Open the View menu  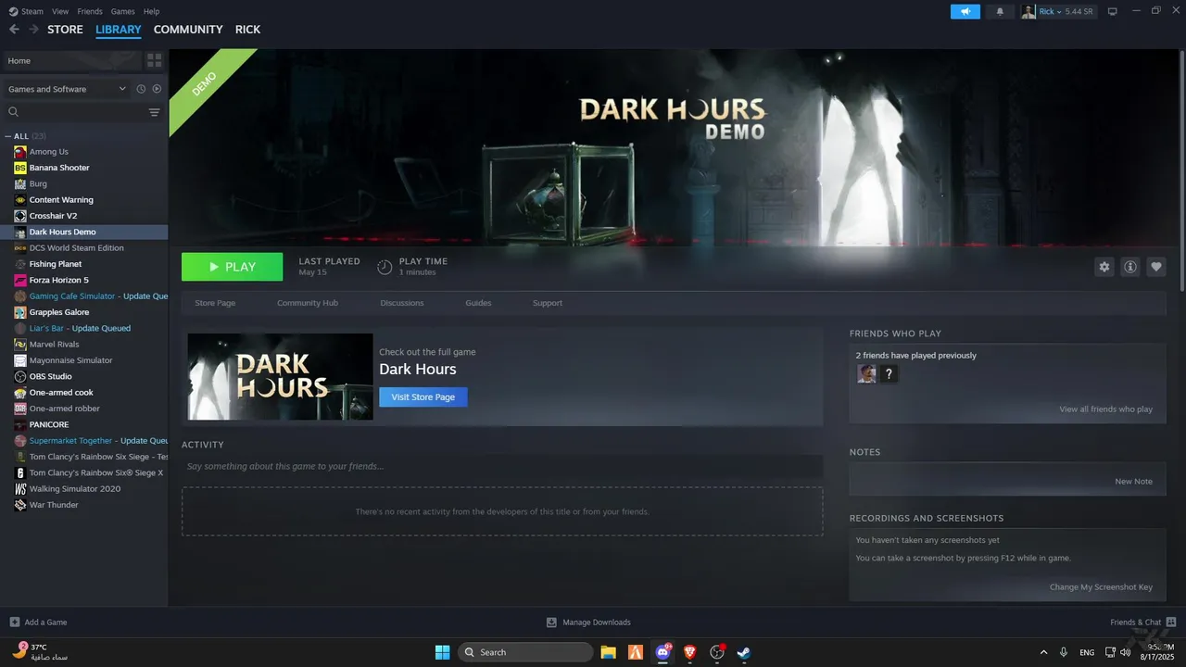pos(60,11)
